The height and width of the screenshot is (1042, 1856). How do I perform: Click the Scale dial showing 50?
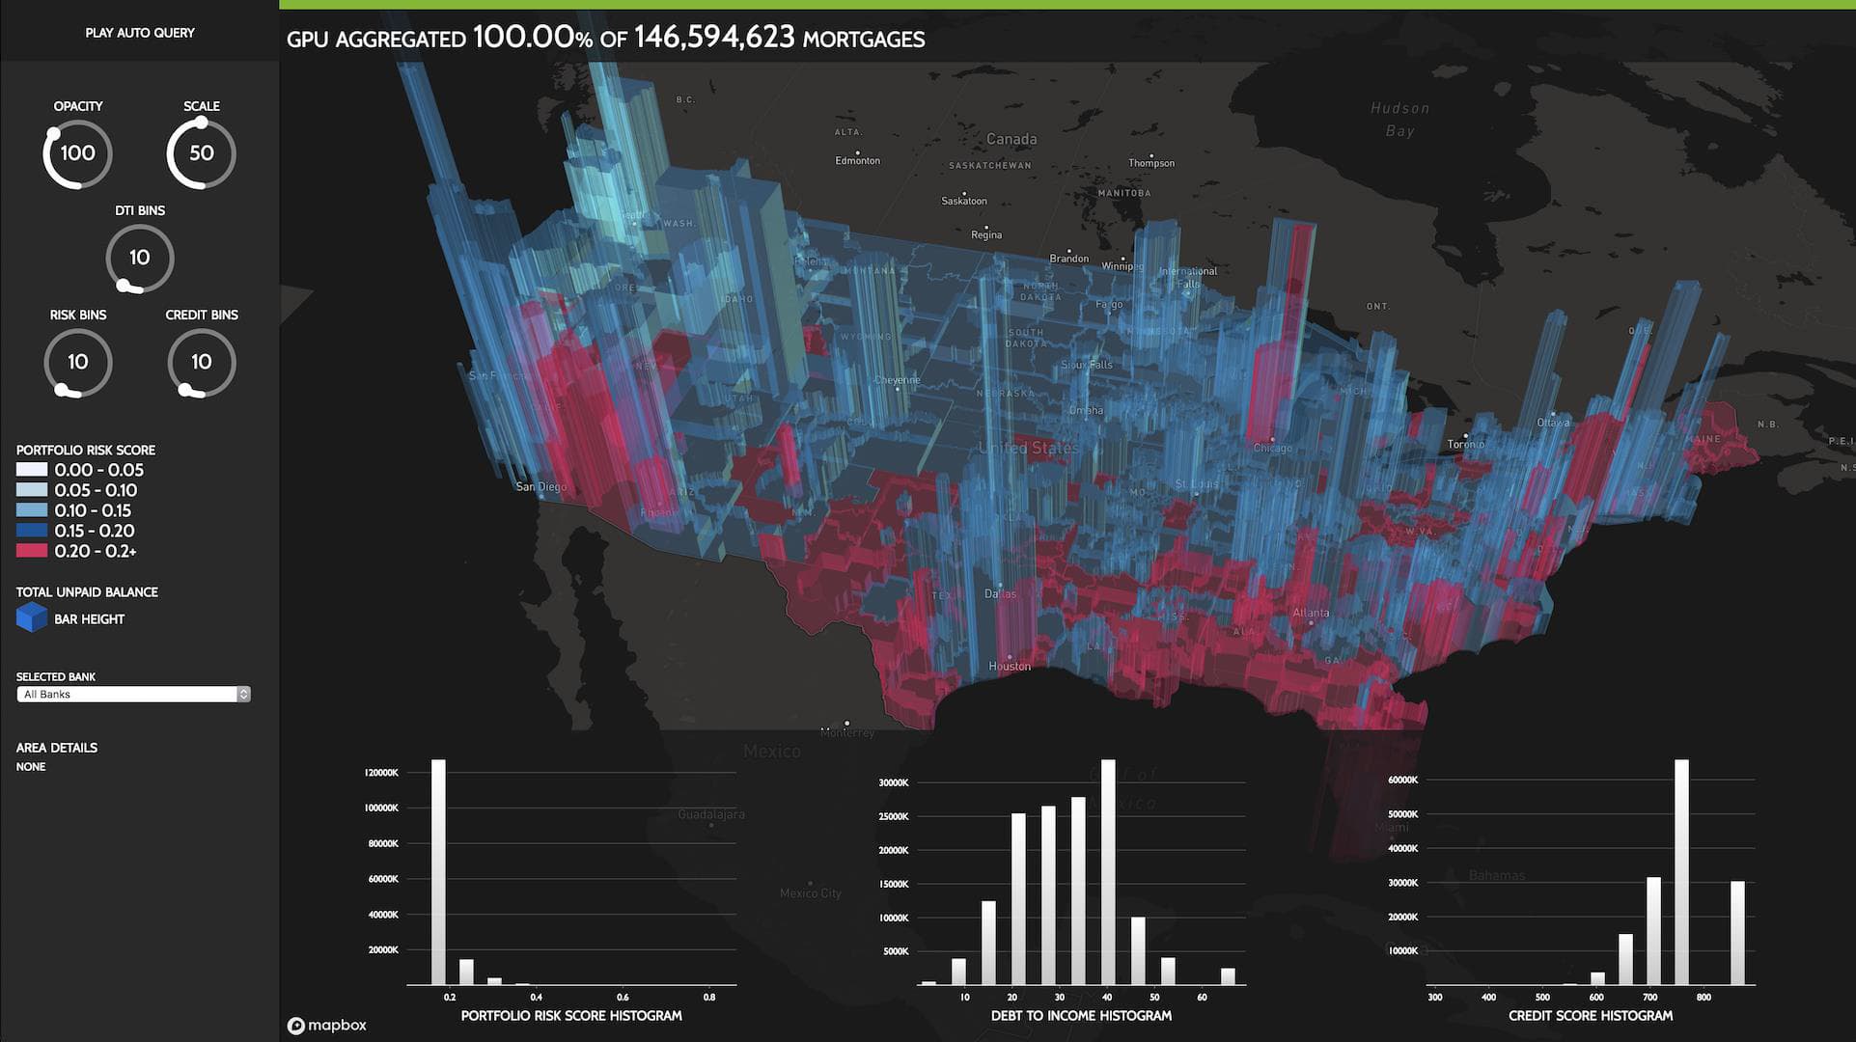pos(201,153)
